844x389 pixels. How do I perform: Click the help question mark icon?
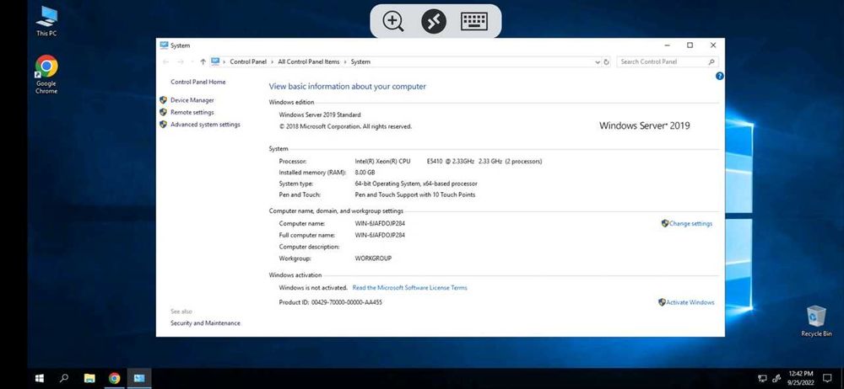click(719, 77)
